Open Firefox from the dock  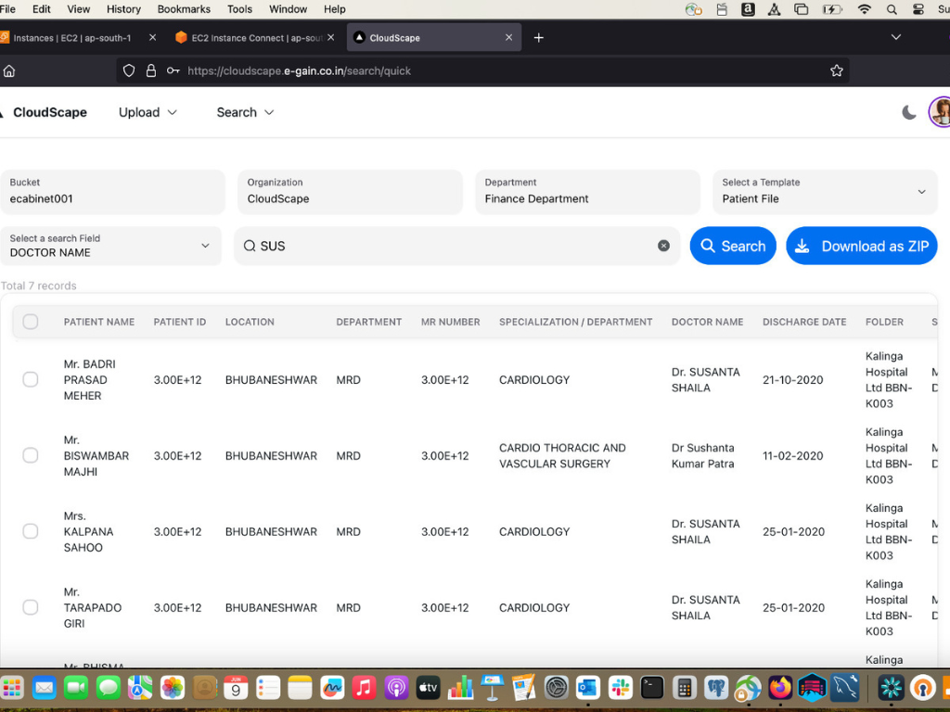click(780, 688)
